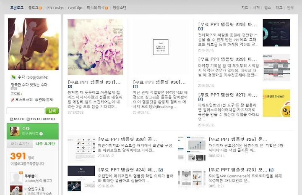302x195 pixels.
Task: Open 방랑소년 category tab
Action: coord(120,8)
